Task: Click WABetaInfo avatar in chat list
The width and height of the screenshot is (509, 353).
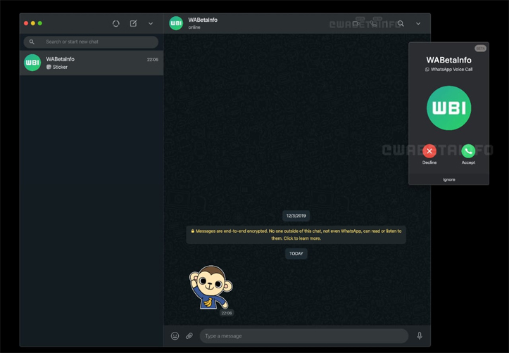Action: (32, 63)
